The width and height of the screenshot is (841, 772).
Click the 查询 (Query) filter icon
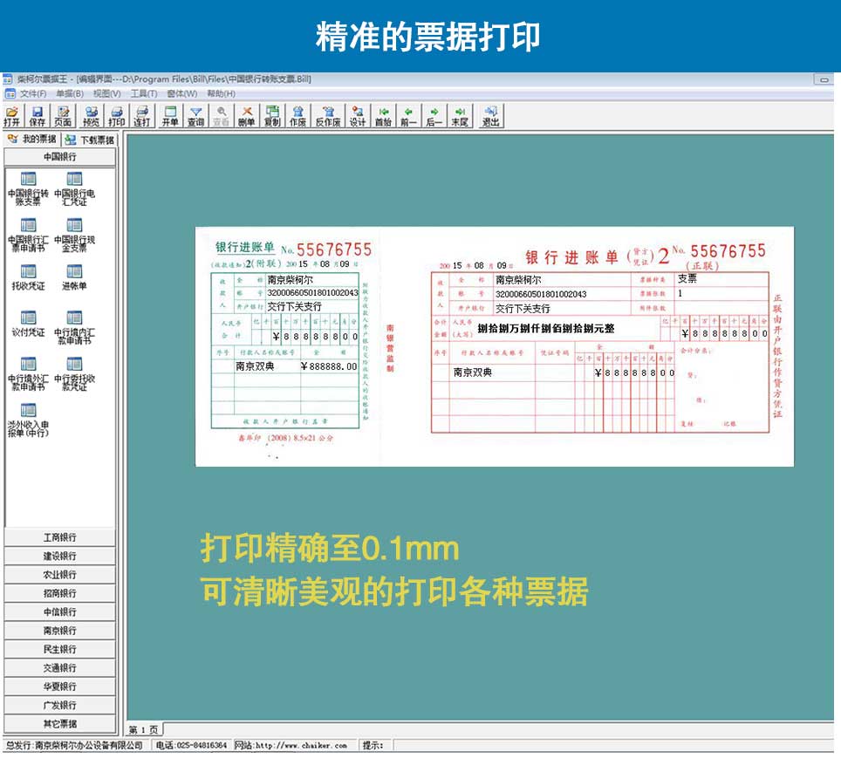point(196,116)
